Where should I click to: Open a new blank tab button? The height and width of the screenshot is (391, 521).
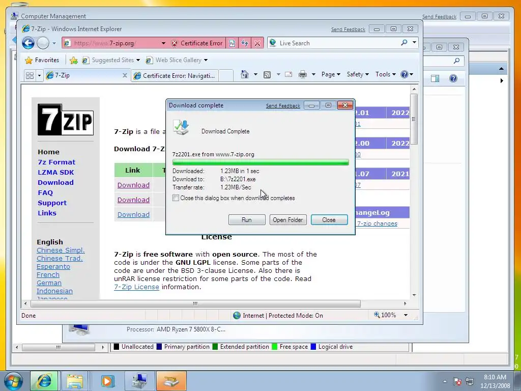(226, 75)
